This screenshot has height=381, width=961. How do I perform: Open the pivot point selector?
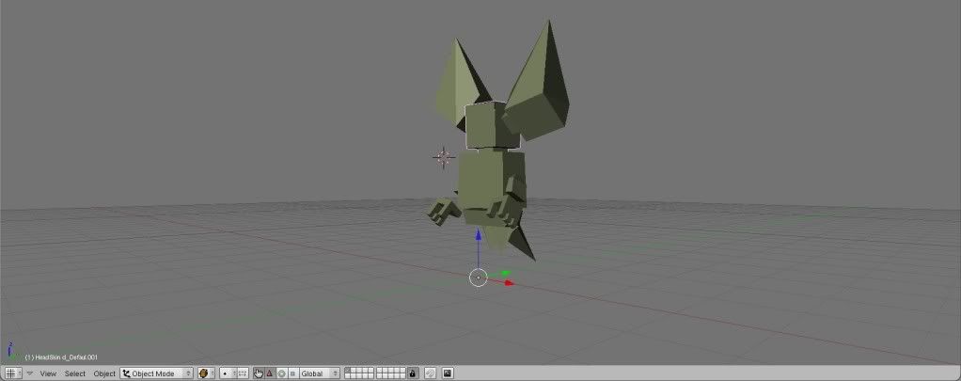coord(228,373)
